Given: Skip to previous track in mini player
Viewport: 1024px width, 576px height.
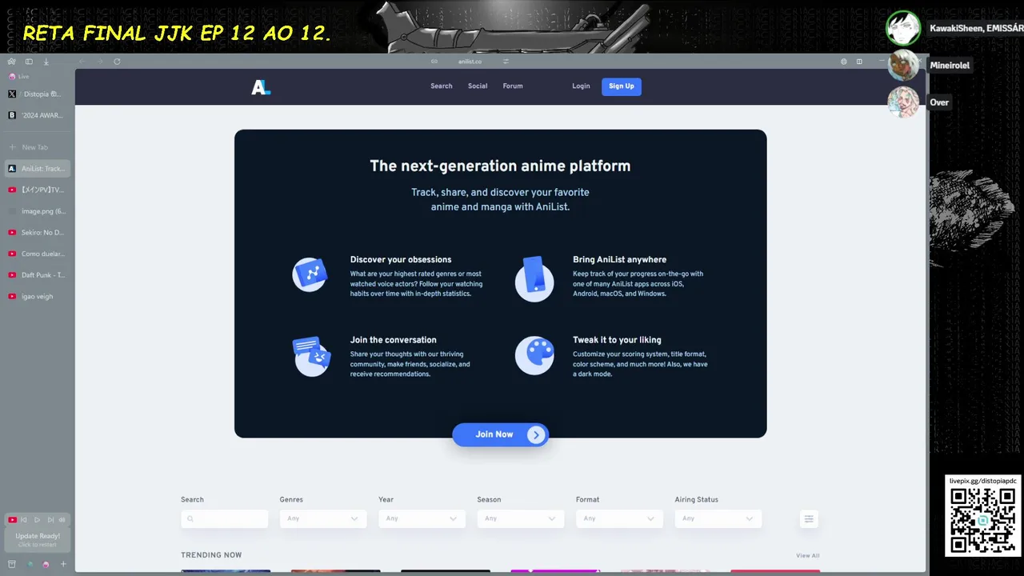Looking at the screenshot, I should pyautogui.click(x=24, y=520).
